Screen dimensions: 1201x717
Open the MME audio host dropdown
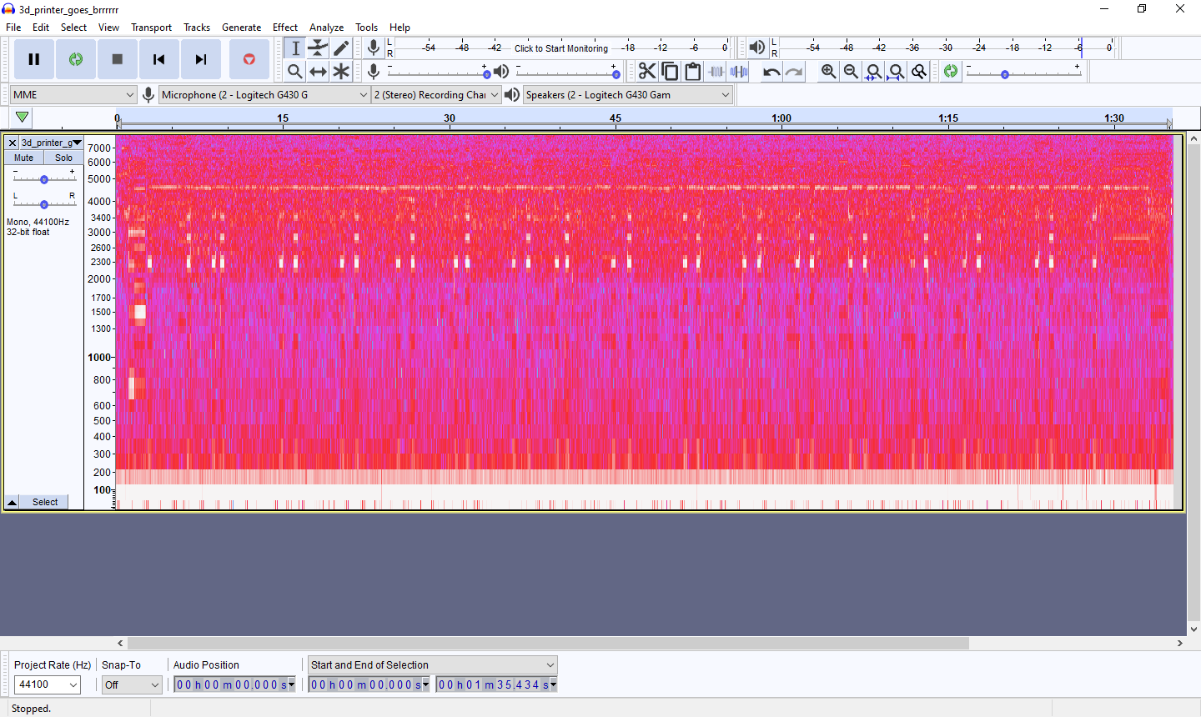point(73,95)
